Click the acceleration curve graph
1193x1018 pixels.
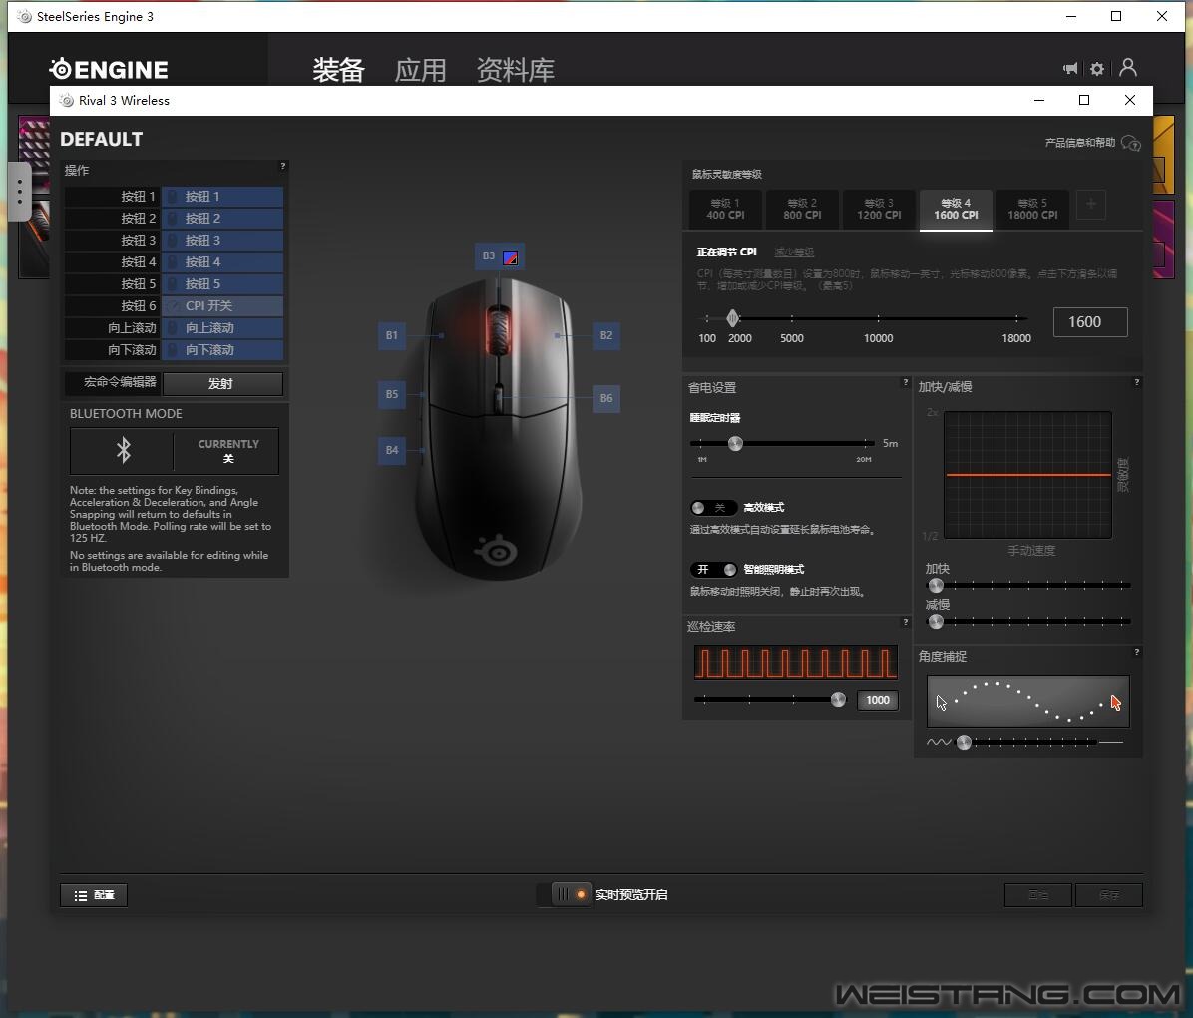[x=1027, y=475]
